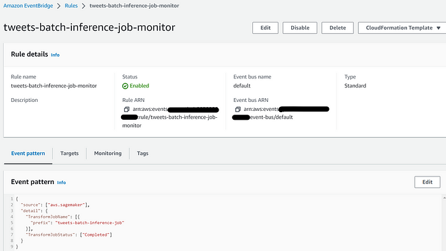
Task: Switch to the Event pattern tab
Action: point(28,154)
